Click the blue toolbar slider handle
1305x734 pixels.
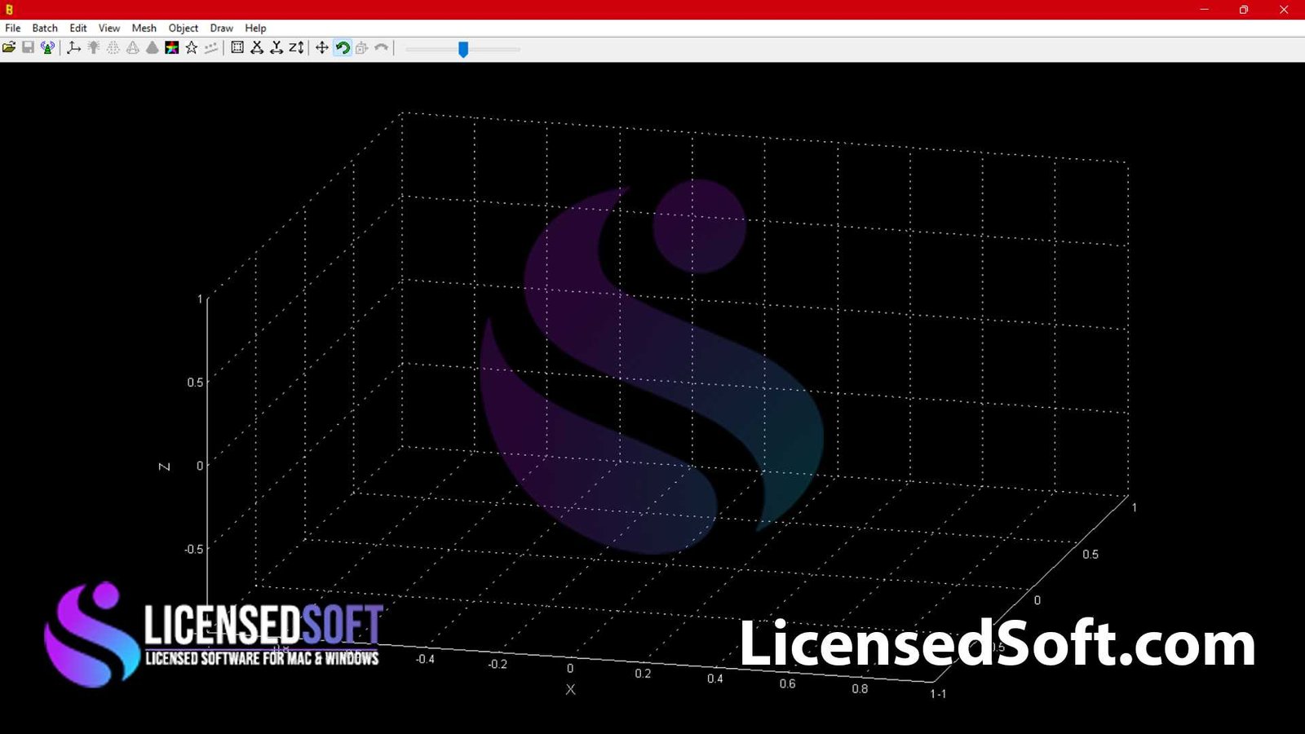point(463,50)
